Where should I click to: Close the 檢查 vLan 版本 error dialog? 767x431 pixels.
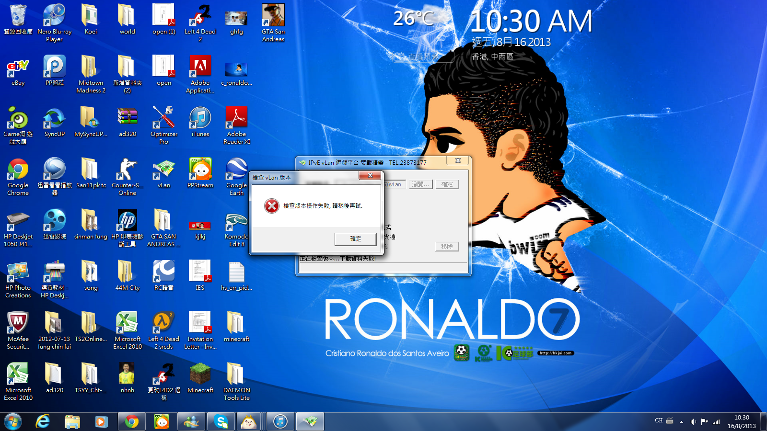pos(370,176)
